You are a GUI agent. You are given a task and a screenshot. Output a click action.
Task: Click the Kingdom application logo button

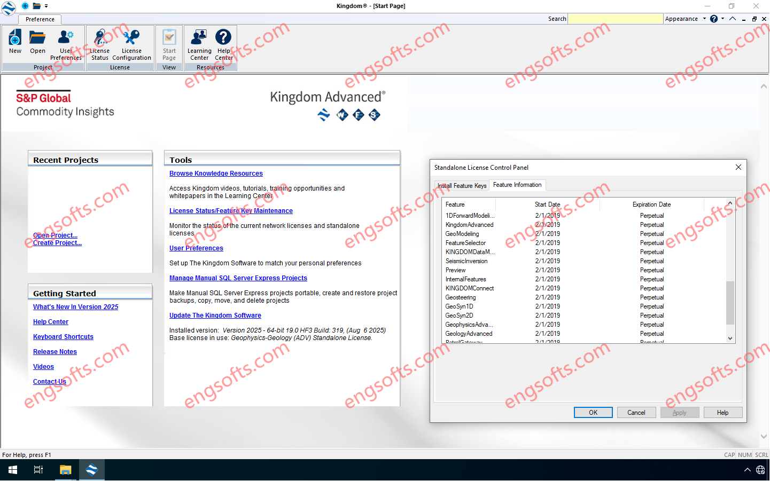(8, 7)
